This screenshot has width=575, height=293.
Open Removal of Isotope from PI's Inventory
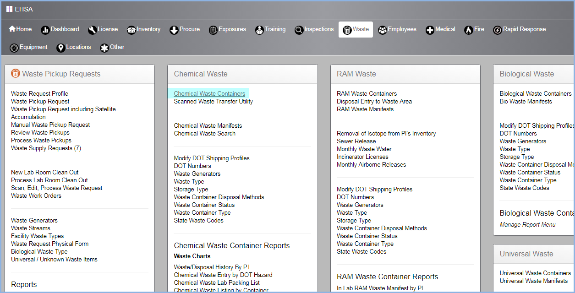click(386, 134)
